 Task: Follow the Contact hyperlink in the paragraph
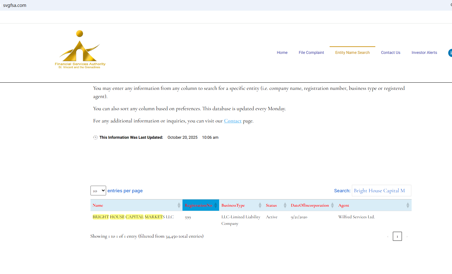[x=233, y=121]
